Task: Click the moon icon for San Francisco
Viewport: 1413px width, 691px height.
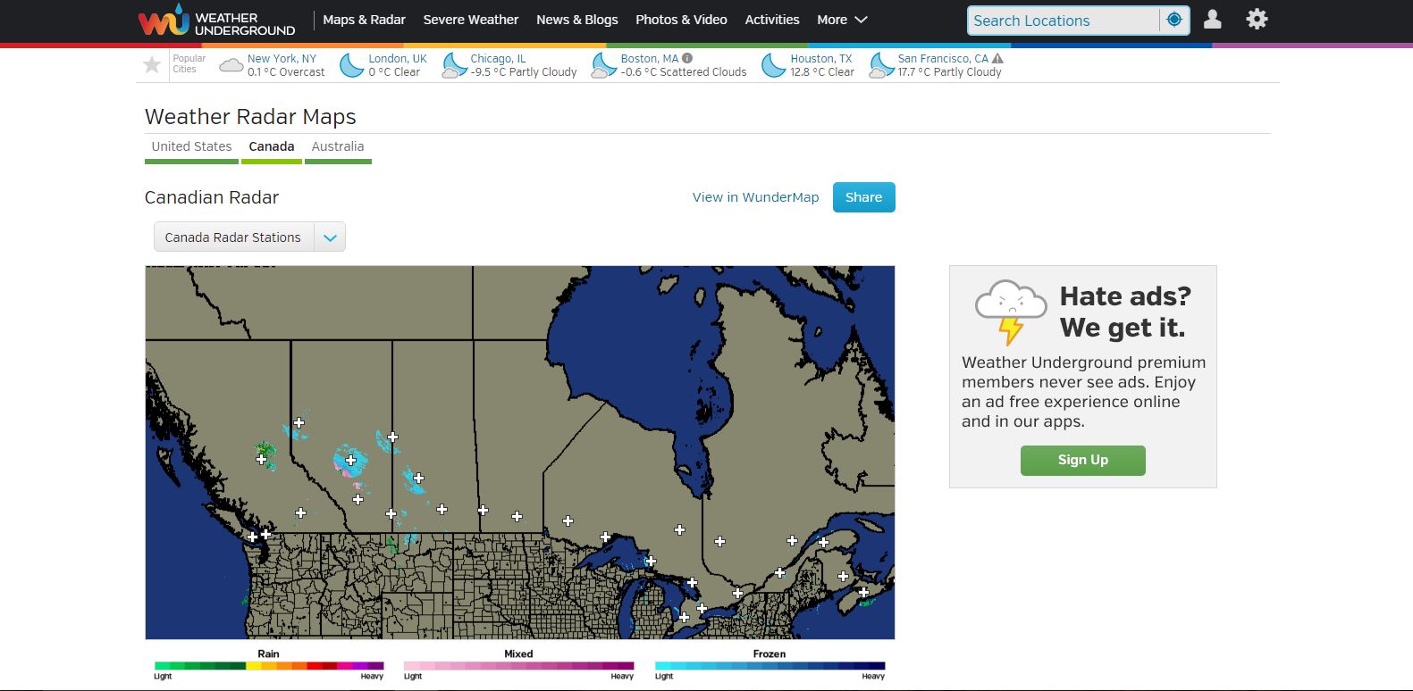Action: (882, 65)
